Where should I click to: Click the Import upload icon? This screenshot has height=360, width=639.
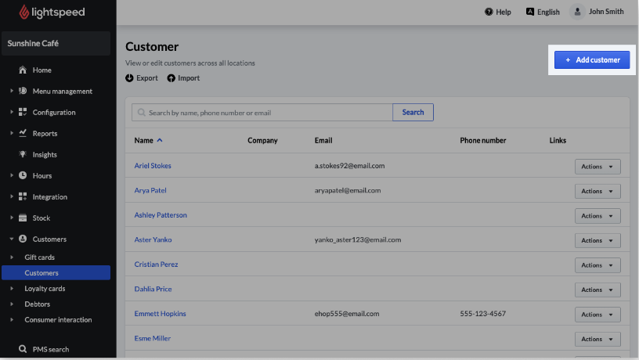point(171,78)
